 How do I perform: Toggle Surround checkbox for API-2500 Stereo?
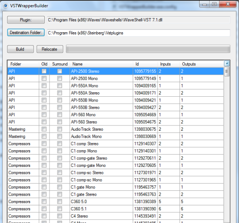coord(60,71)
